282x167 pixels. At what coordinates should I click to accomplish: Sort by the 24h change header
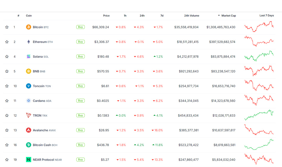pos(142,16)
